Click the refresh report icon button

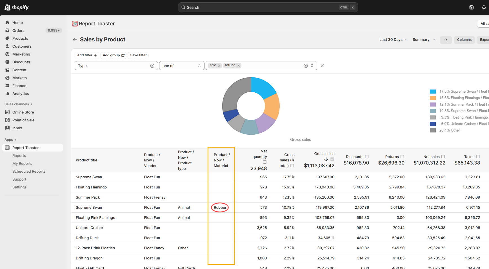(446, 40)
